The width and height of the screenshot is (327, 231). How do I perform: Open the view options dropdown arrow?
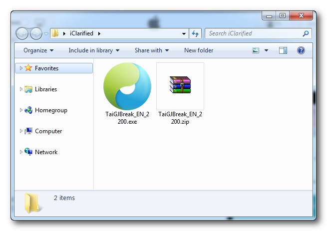pyautogui.click(x=266, y=50)
